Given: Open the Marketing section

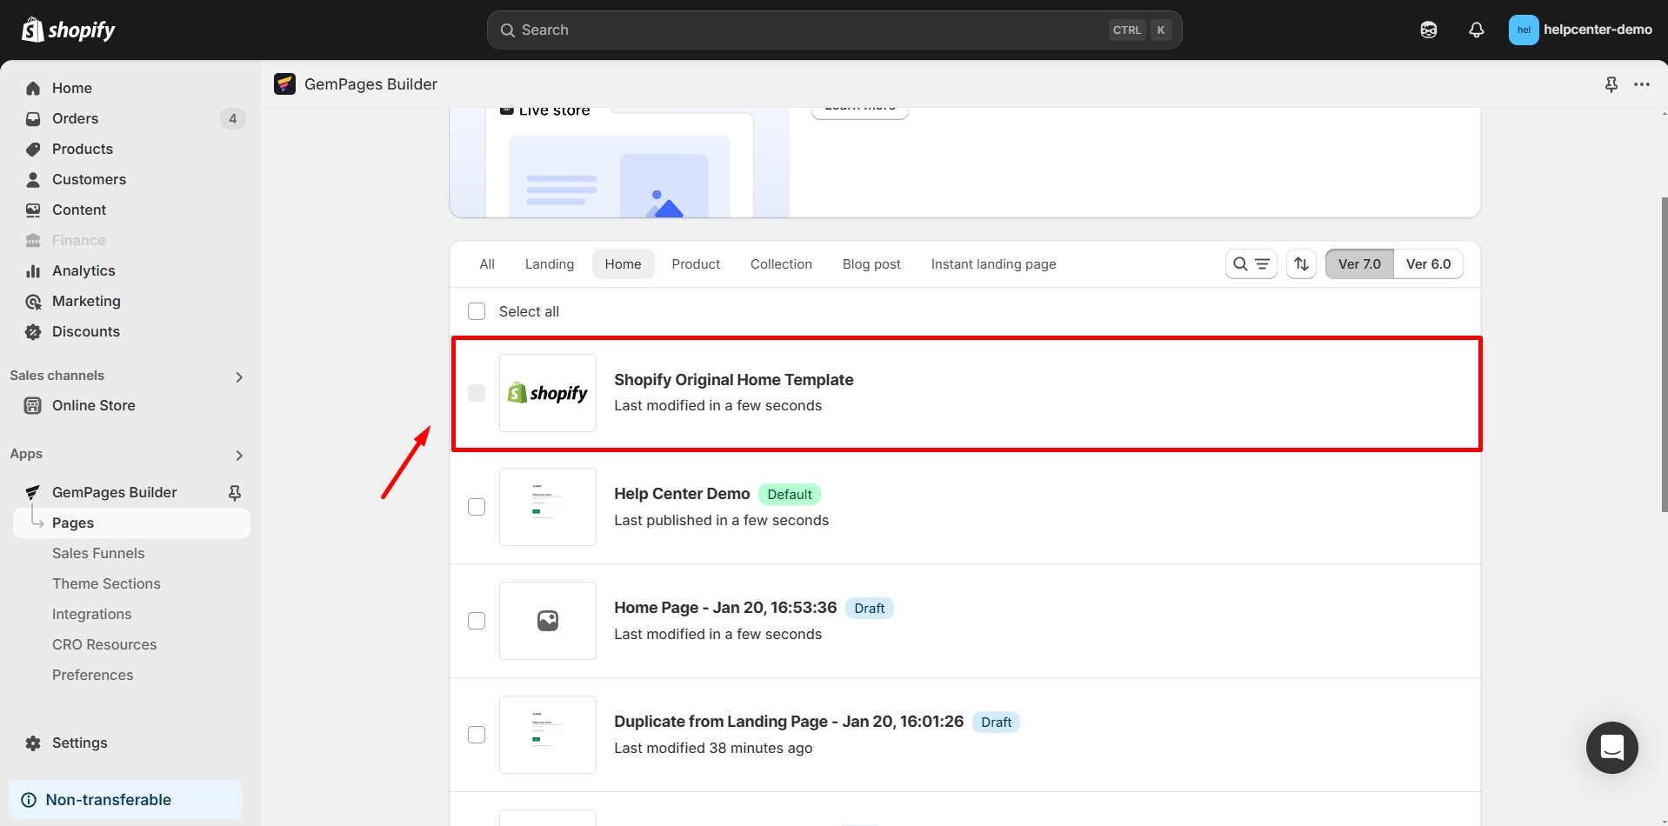Looking at the screenshot, I should point(86,301).
